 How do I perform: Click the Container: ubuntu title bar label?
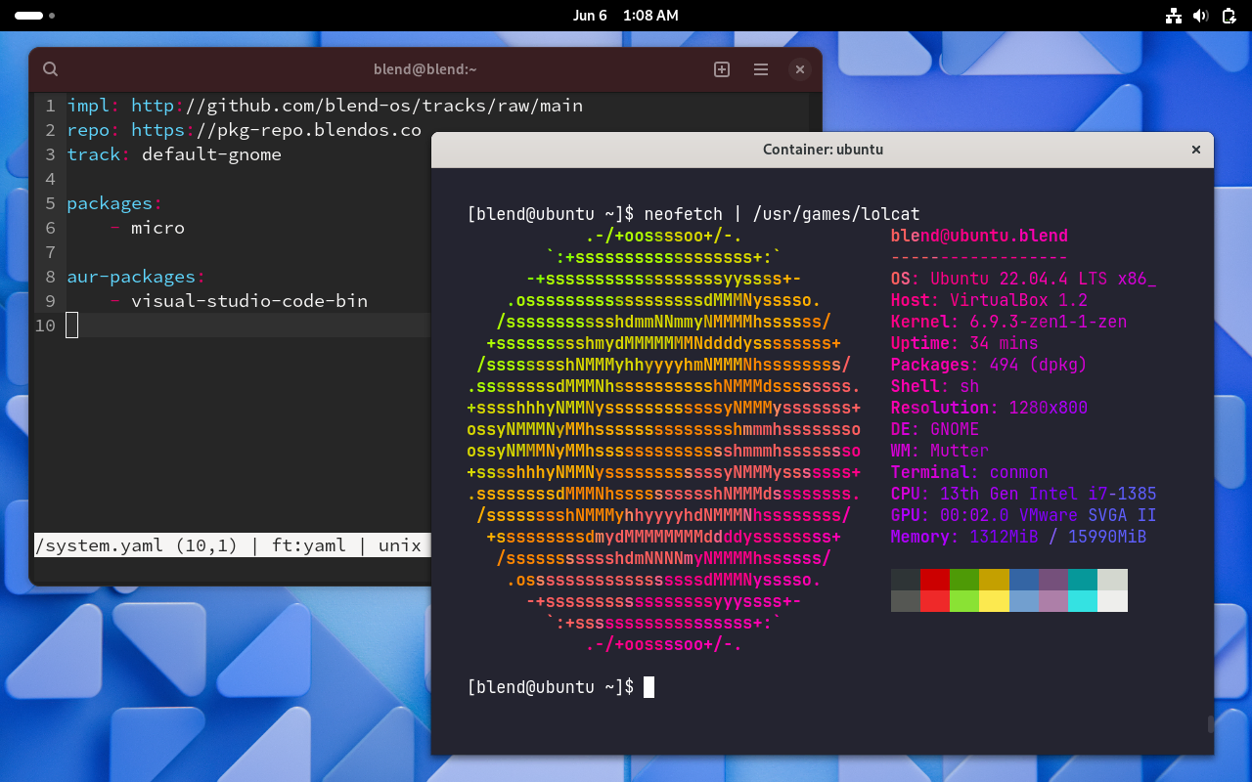coord(823,150)
